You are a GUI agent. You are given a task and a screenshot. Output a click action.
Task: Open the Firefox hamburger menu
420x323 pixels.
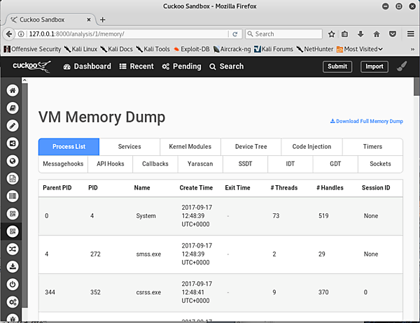pyautogui.click(x=410, y=34)
